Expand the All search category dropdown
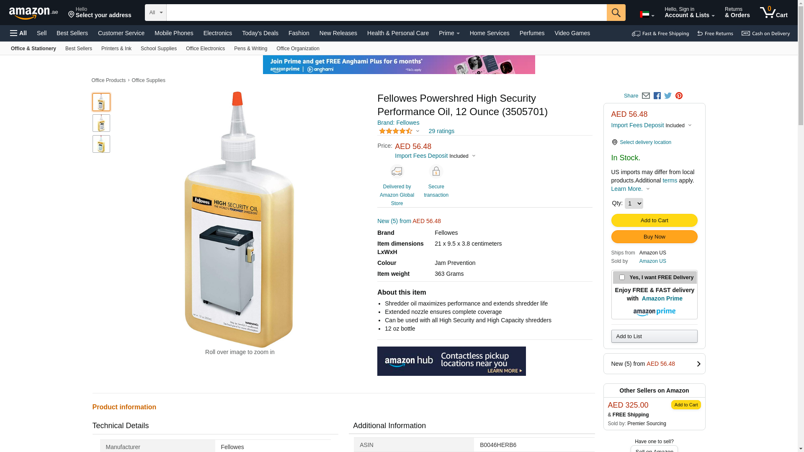804x452 pixels. click(x=155, y=13)
